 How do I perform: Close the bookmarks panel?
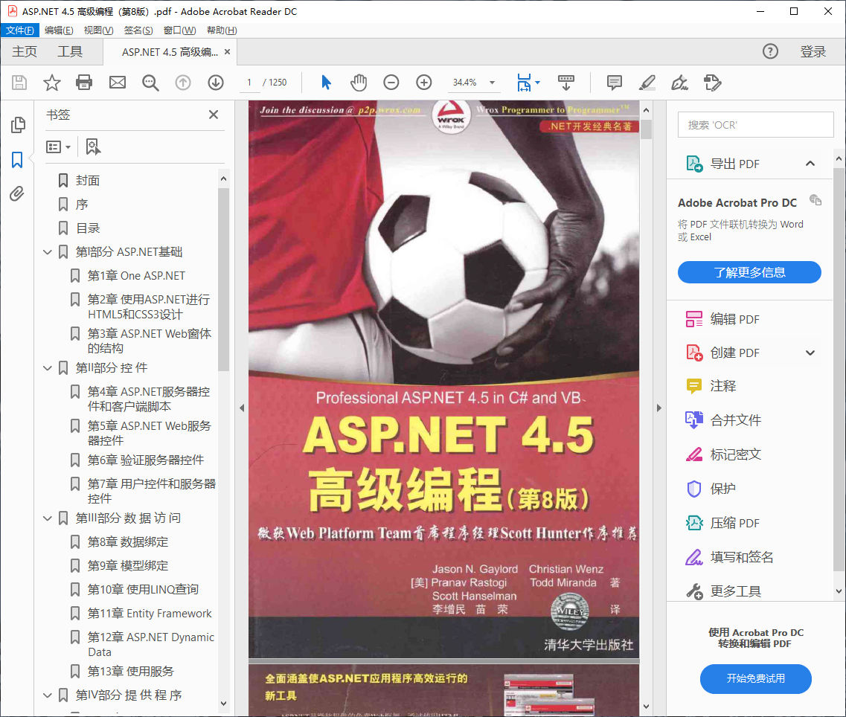point(214,115)
